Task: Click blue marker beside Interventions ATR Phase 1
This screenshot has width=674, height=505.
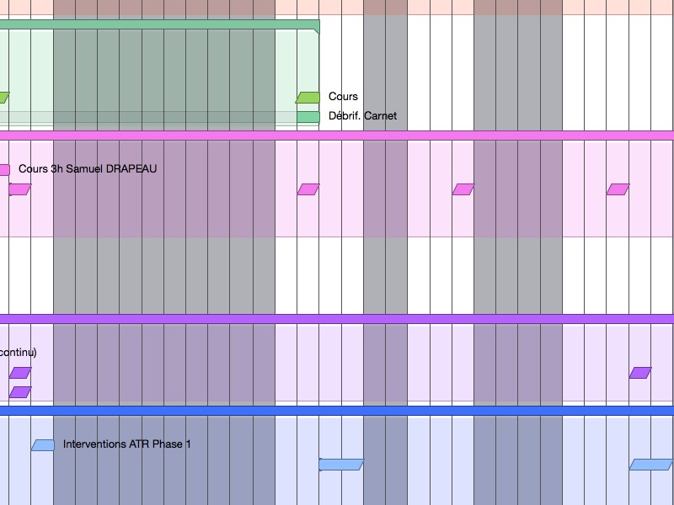Action: coord(43,445)
